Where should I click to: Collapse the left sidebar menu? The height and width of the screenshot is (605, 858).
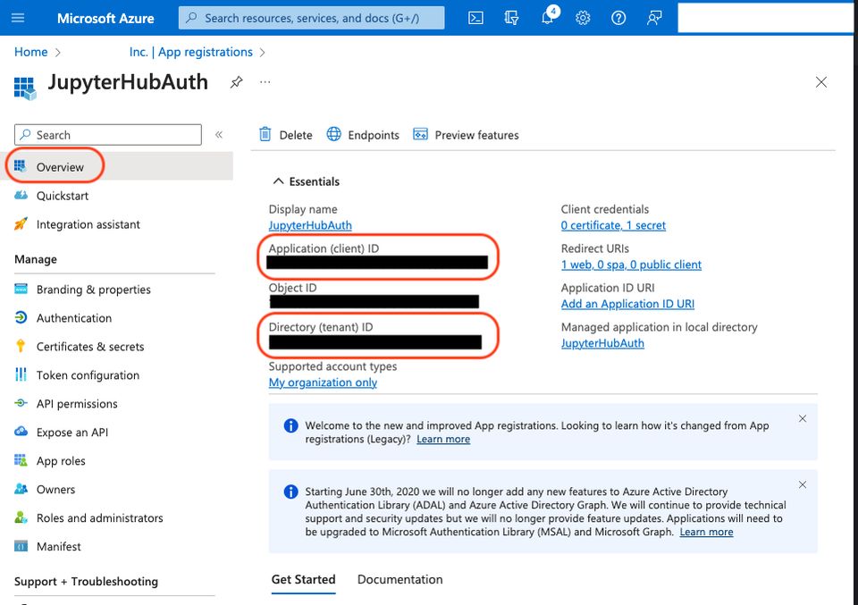219,135
